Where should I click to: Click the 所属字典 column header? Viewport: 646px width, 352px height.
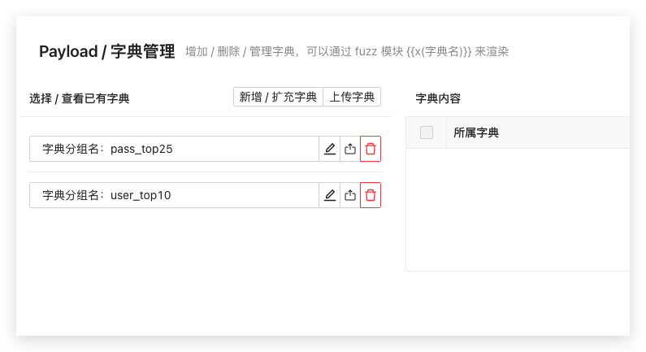click(x=476, y=133)
